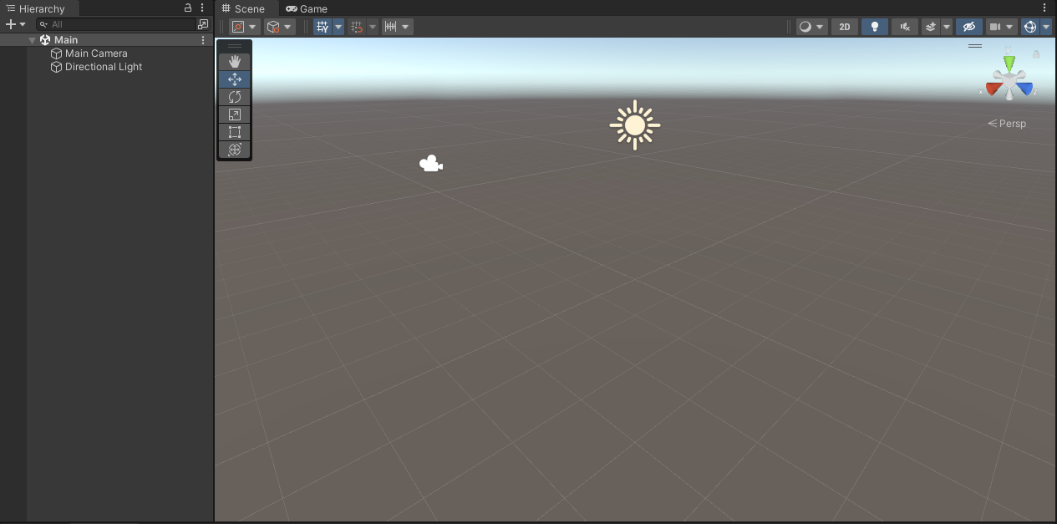Screen dimensions: 1057x524
Task: Select the Hand (View) tool
Action: (235, 62)
